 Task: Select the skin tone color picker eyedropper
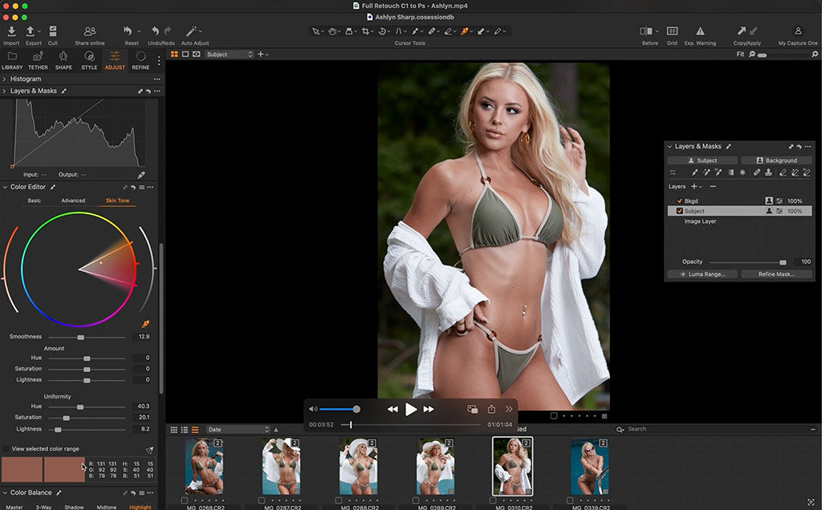[x=145, y=323]
